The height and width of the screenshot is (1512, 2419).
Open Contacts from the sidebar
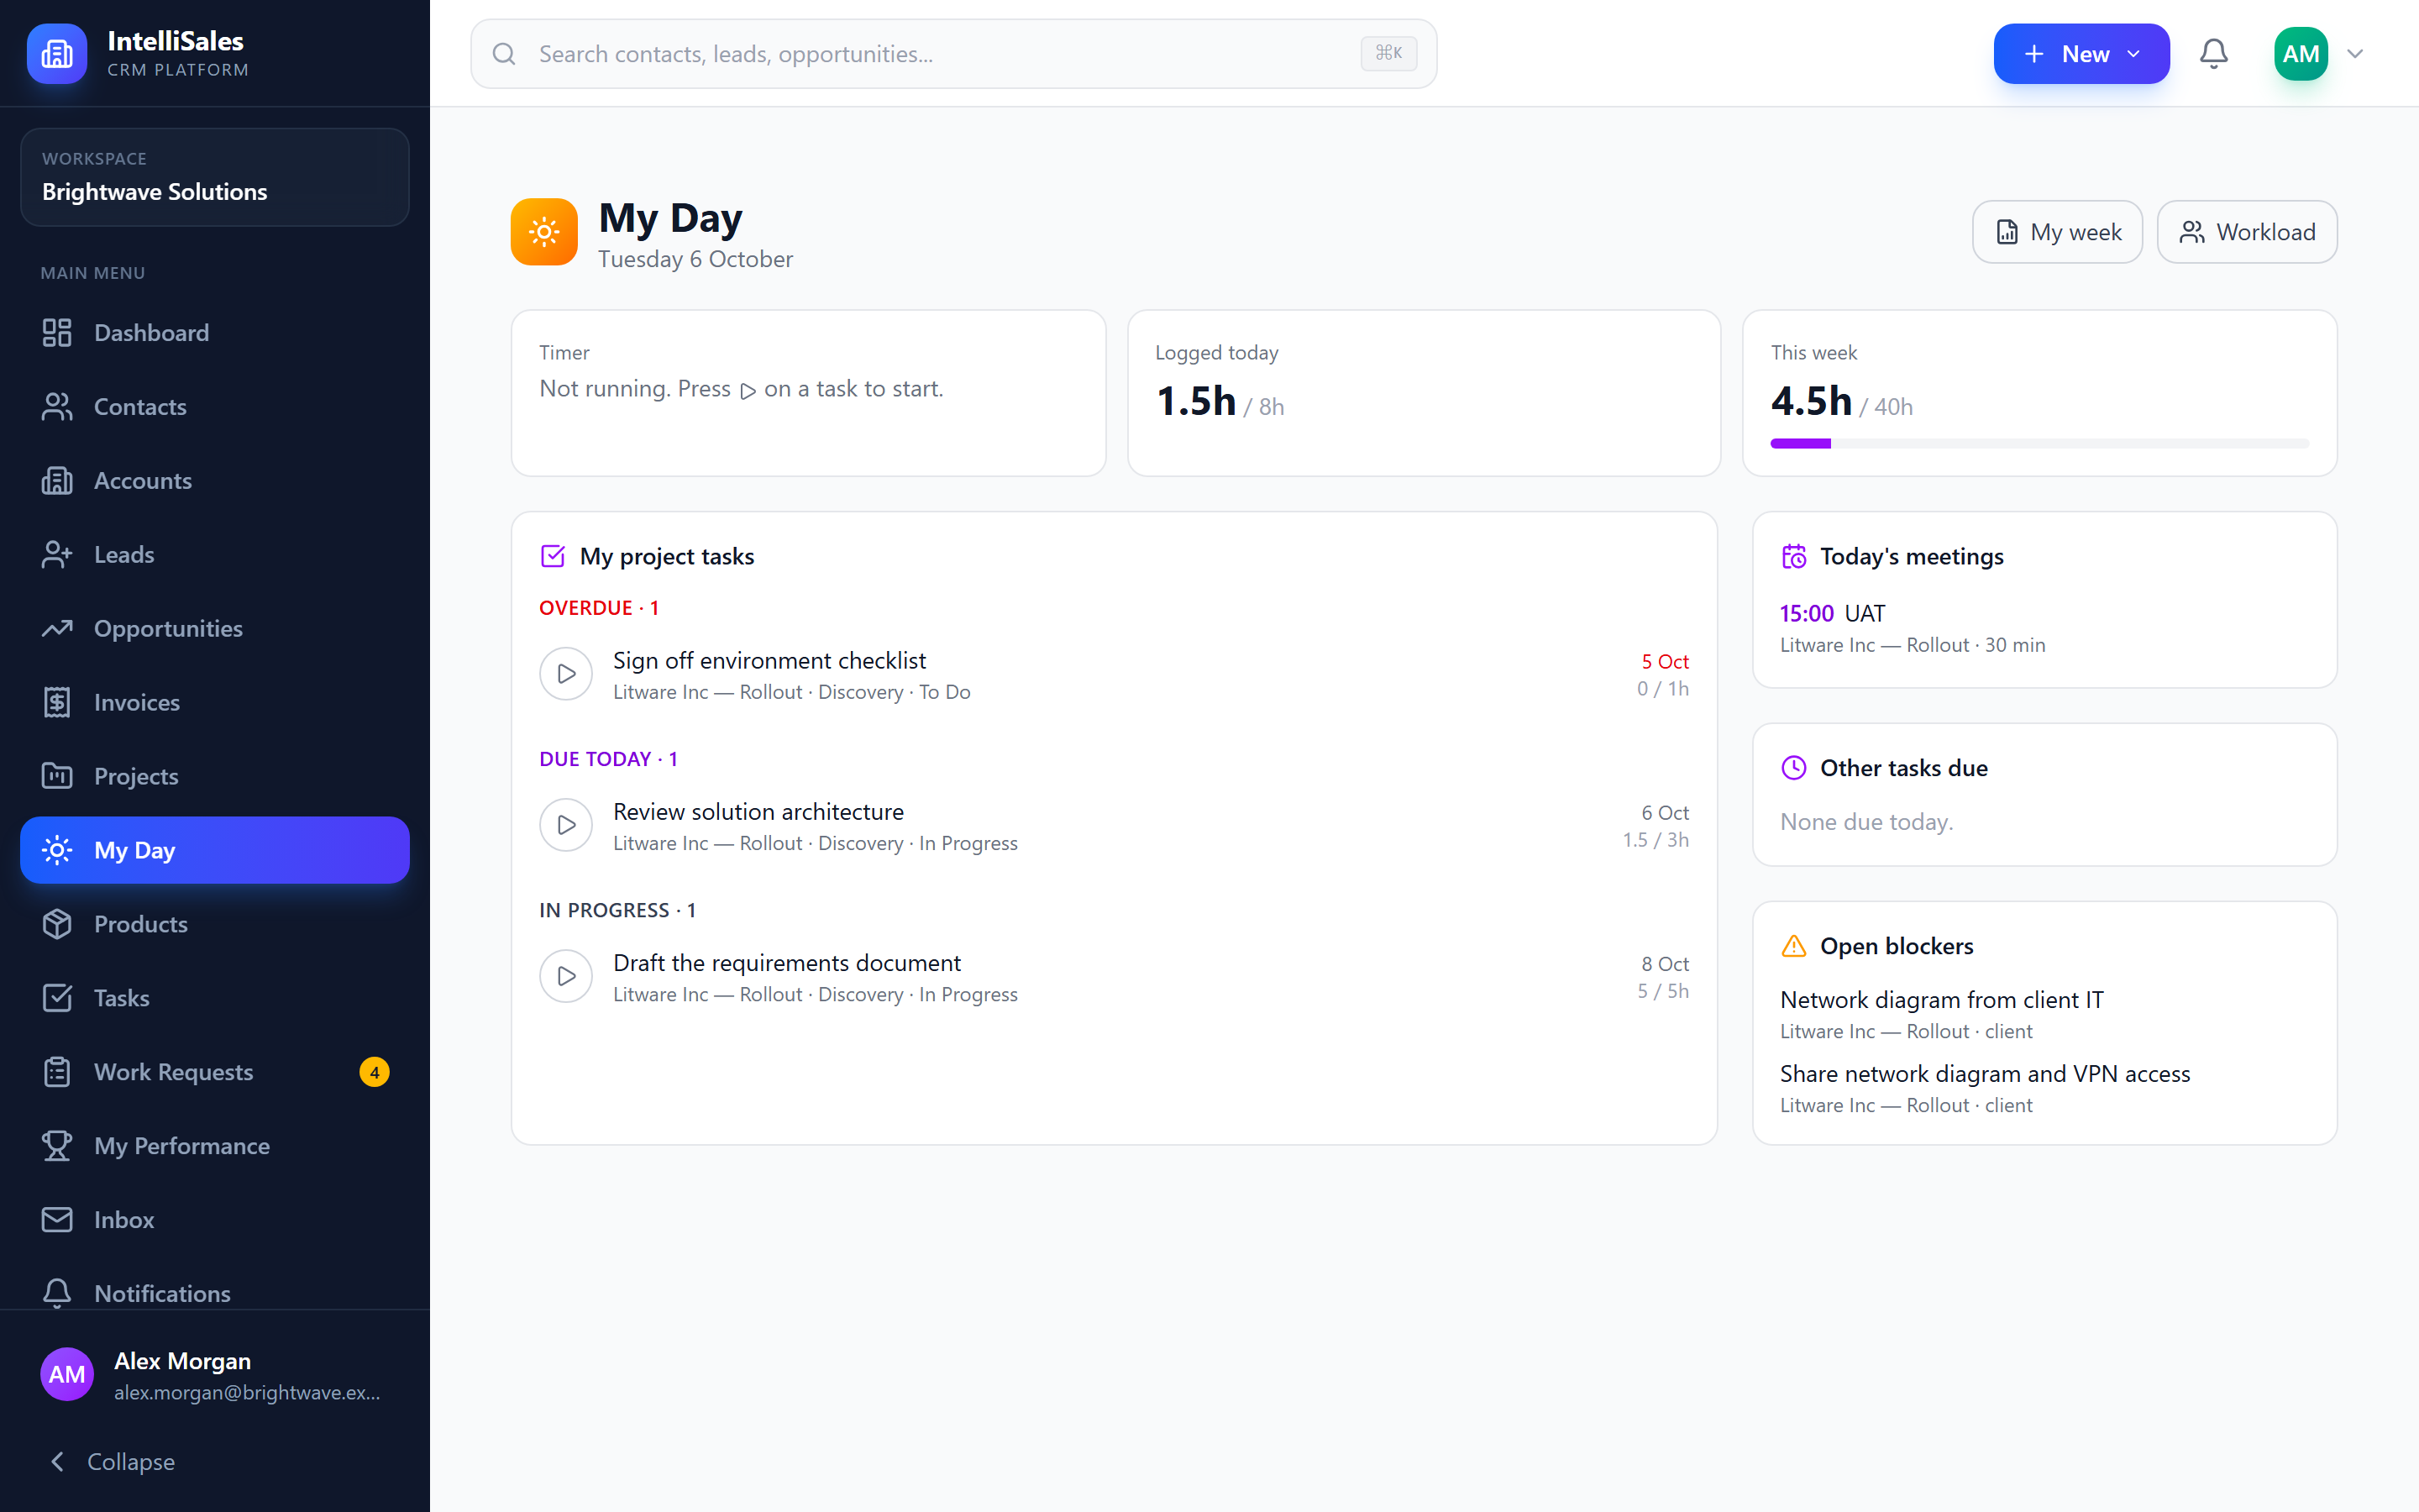point(215,407)
